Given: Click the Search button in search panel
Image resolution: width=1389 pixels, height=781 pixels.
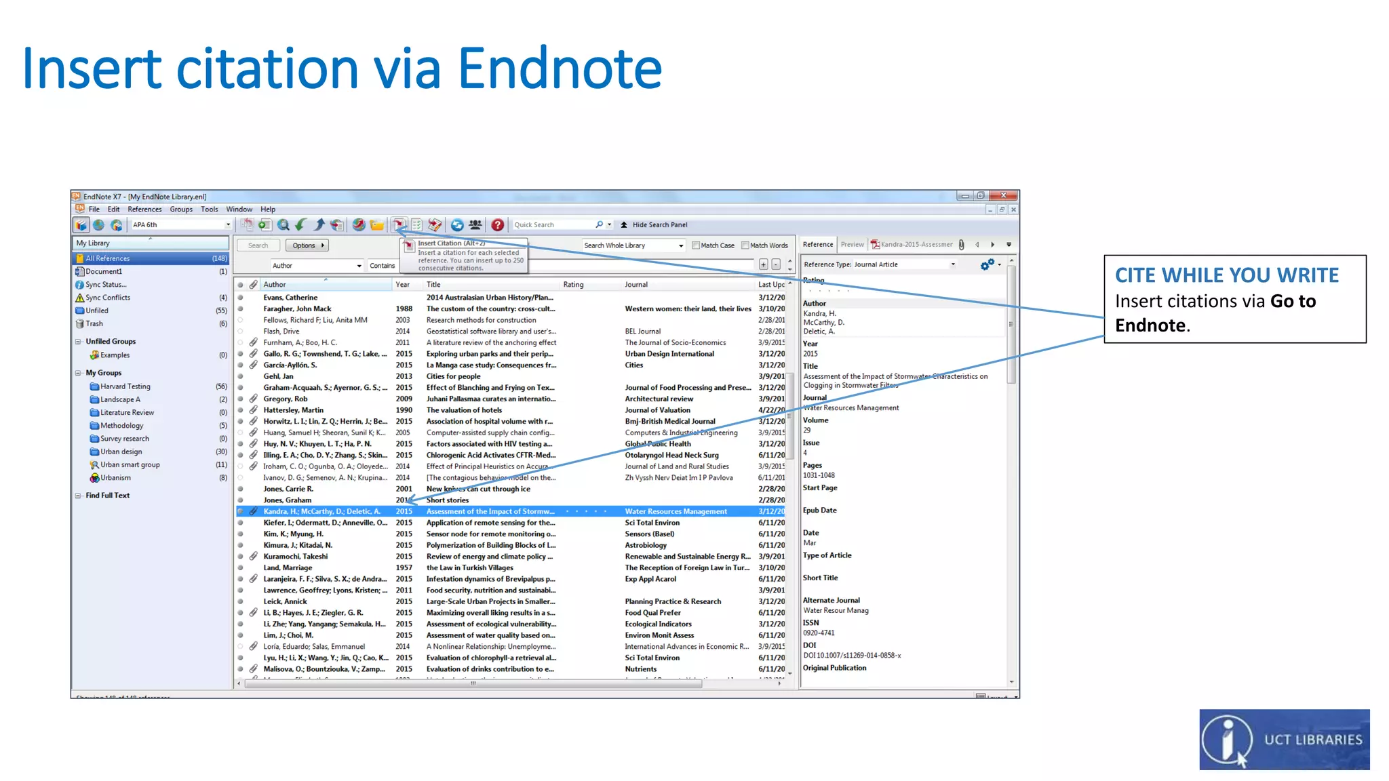Looking at the screenshot, I should pos(258,245).
